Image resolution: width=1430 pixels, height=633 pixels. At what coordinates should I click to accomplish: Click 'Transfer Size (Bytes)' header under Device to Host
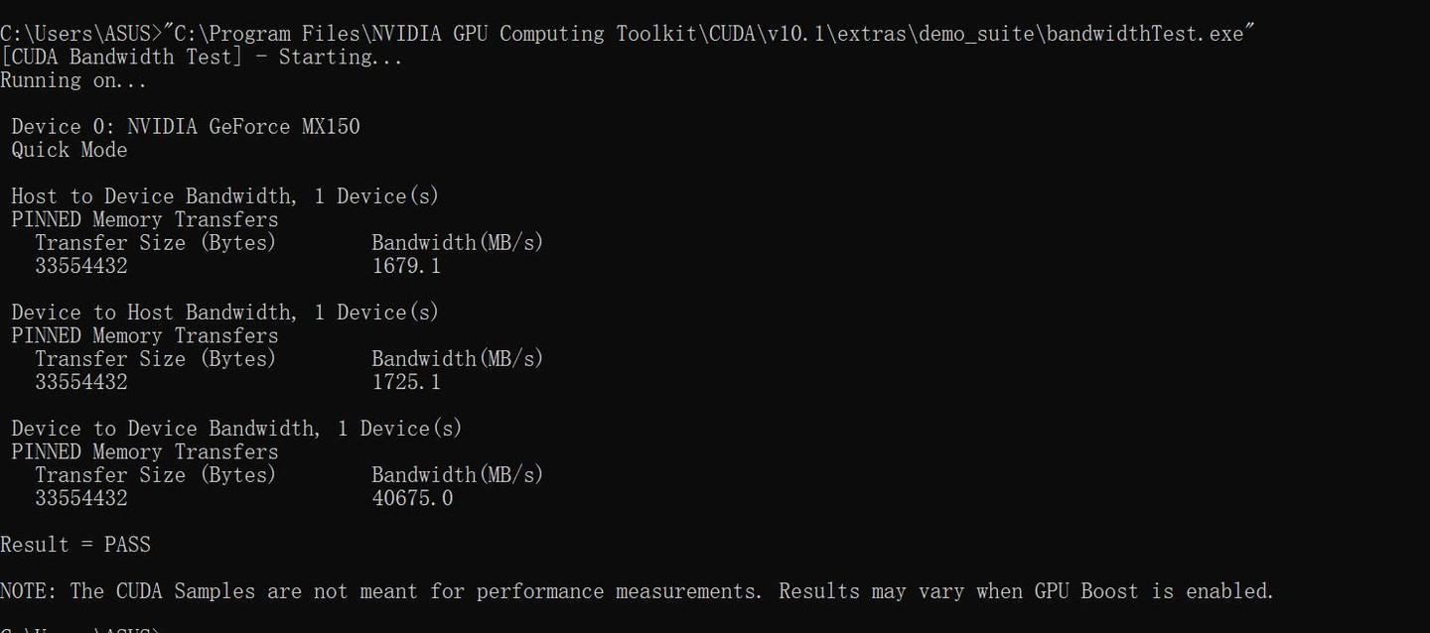(x=156, y=359)
